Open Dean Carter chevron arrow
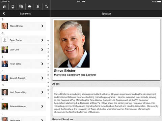 point(42,40)
